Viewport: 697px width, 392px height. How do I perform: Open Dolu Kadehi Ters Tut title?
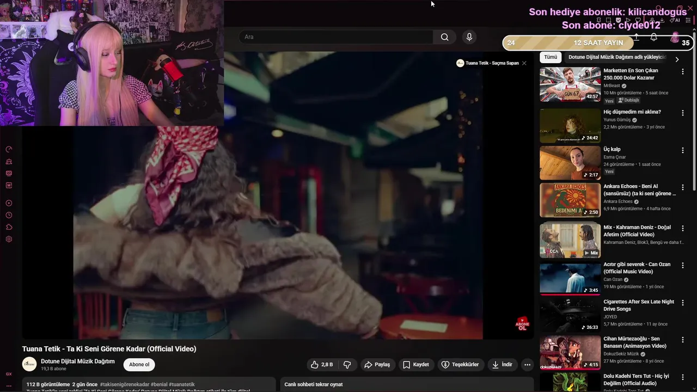pyautogui.click(x=636, y=379)
